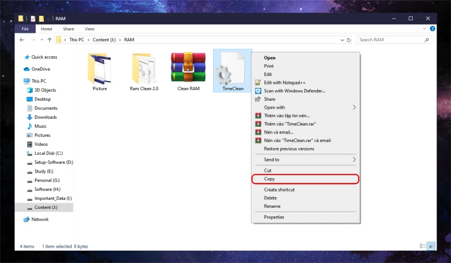Screen dimensions: 451x263
Task: Open Software (H:) drive
Action: point(44,189)
